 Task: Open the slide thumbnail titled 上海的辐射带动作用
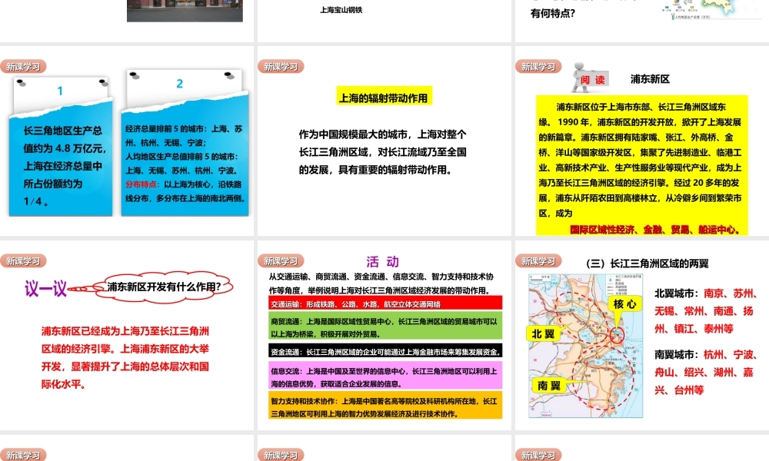(x=384, y=141)
